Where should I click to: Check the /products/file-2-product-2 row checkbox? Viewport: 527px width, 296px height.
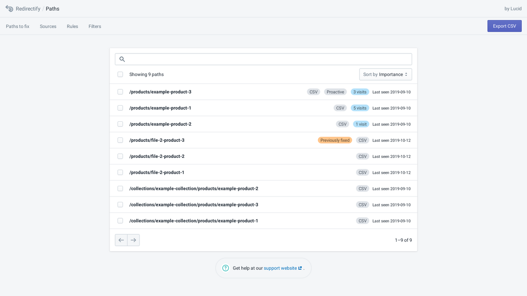coord(120,156)
